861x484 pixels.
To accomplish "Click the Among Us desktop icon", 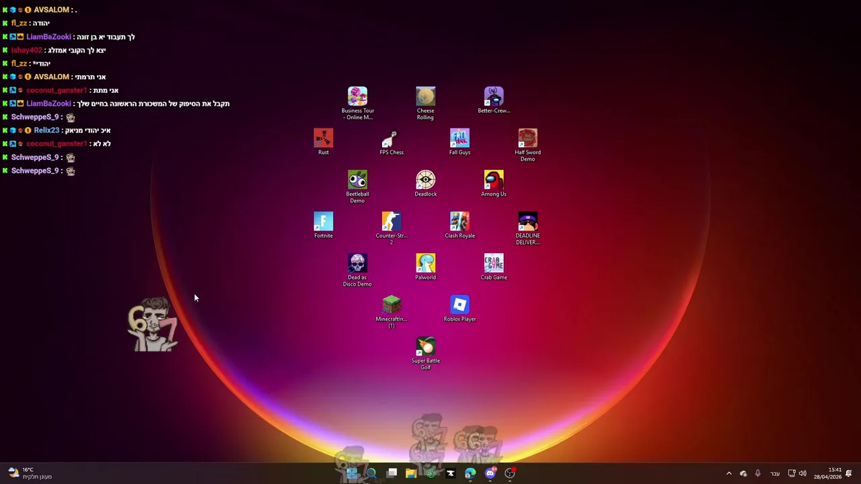I will (494, 184).
